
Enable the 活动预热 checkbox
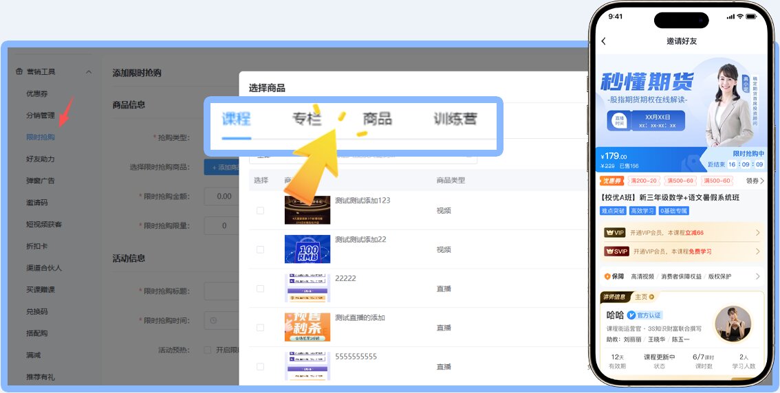coord(208,350)
